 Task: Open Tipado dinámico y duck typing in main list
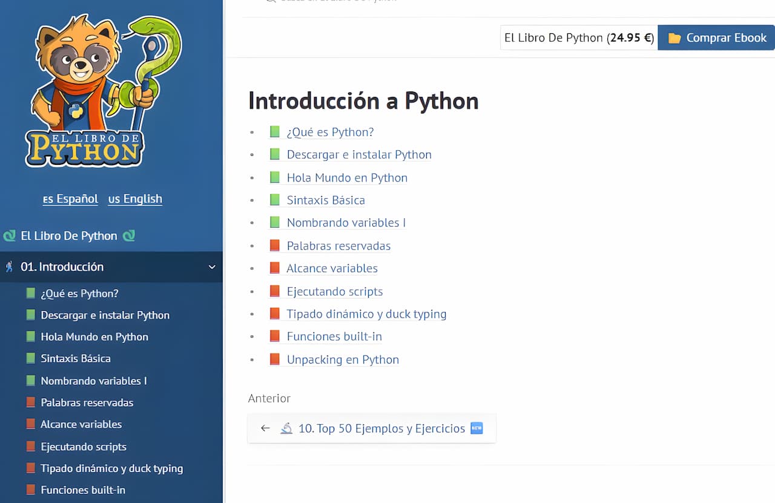click(x=366, y=314)
